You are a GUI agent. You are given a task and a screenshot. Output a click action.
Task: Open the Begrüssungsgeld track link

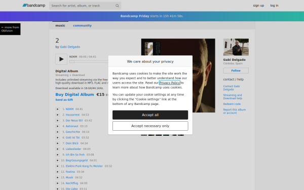(77, 160)
